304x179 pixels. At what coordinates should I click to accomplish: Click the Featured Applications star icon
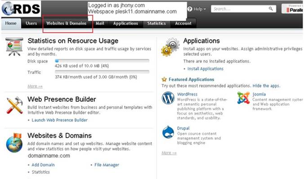coord(164,79)
